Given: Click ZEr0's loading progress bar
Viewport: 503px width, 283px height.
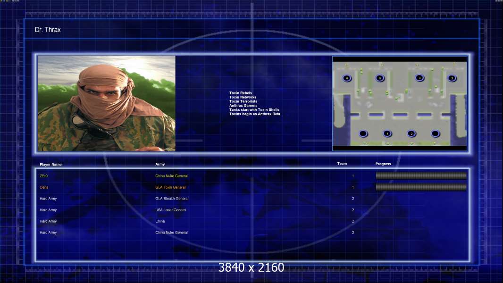Looking at the screenshot, I should [x=421, y=175].
